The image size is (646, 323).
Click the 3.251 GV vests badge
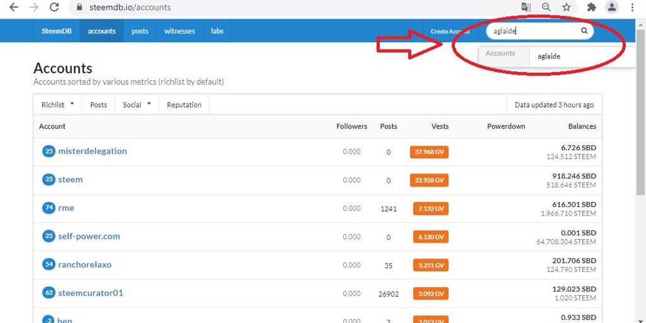(x=431, y=266)
